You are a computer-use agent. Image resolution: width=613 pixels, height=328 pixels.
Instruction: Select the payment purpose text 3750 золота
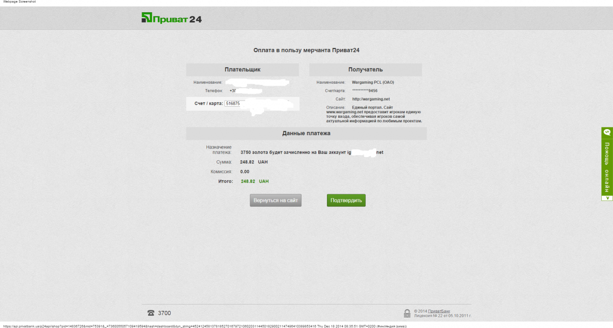(312, 152)
